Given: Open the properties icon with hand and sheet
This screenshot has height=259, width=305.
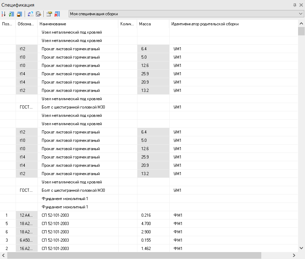Looking at the screenshot, I should pos(49,14).
